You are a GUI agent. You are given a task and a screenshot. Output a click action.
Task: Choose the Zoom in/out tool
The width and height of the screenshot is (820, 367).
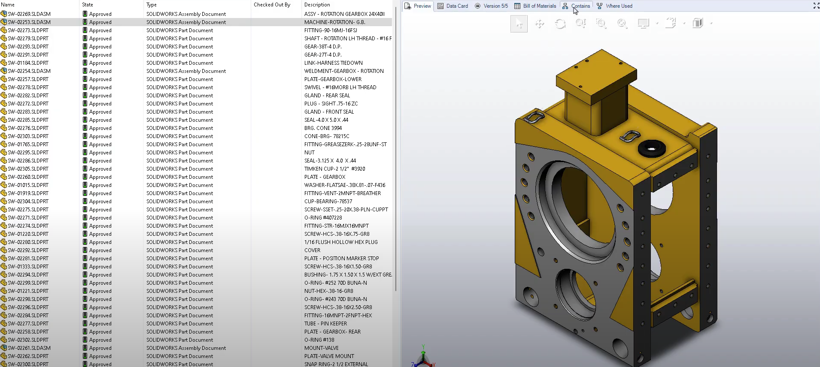[580, 24]
